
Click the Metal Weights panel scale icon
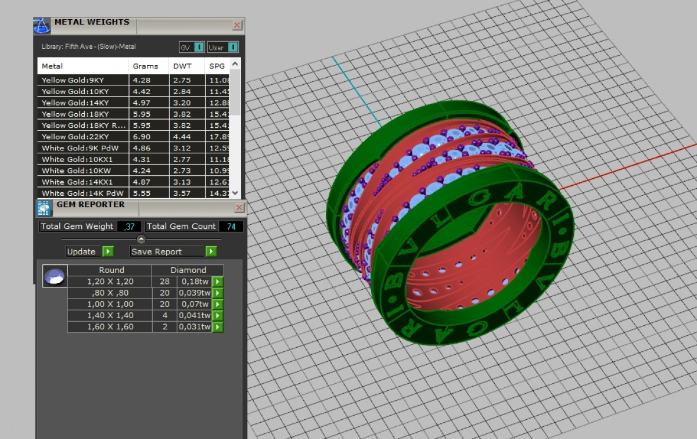pos(42,26)
